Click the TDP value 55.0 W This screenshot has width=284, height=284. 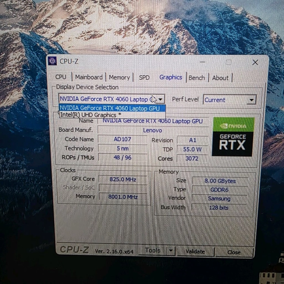(192, 149)
